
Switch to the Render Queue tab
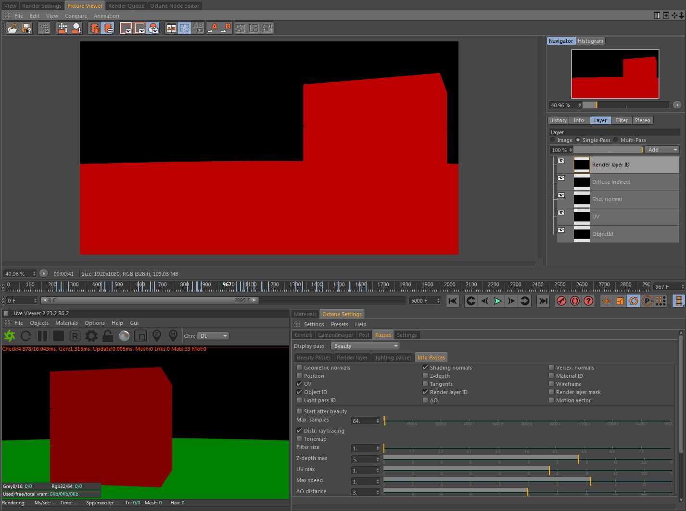click(126, 6)
